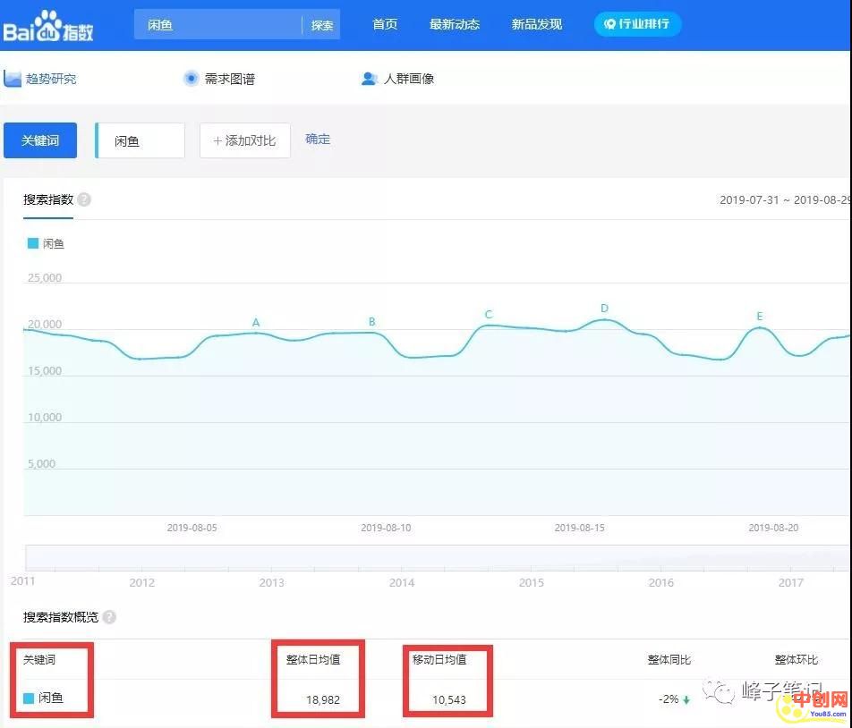This screenshot has height=728, width=852.
Task: Click marker D on the trend chart
Action: click(605, 309)
